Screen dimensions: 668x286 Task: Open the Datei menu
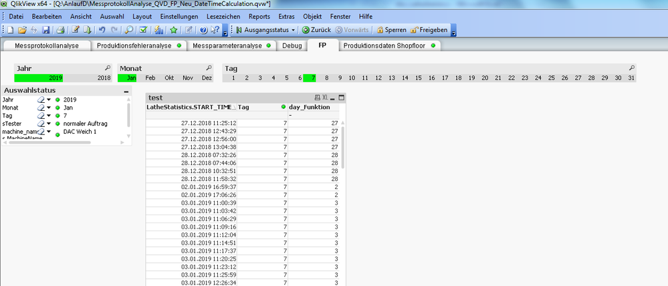(x=16, y=17)
